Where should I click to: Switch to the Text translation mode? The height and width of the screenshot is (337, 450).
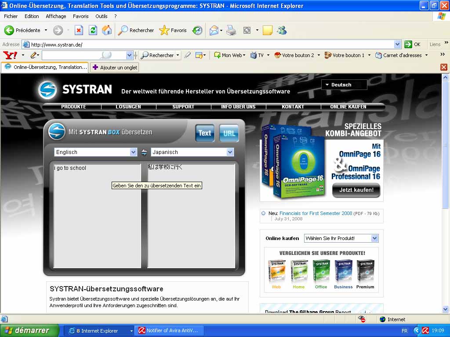[x=205, y=133]
